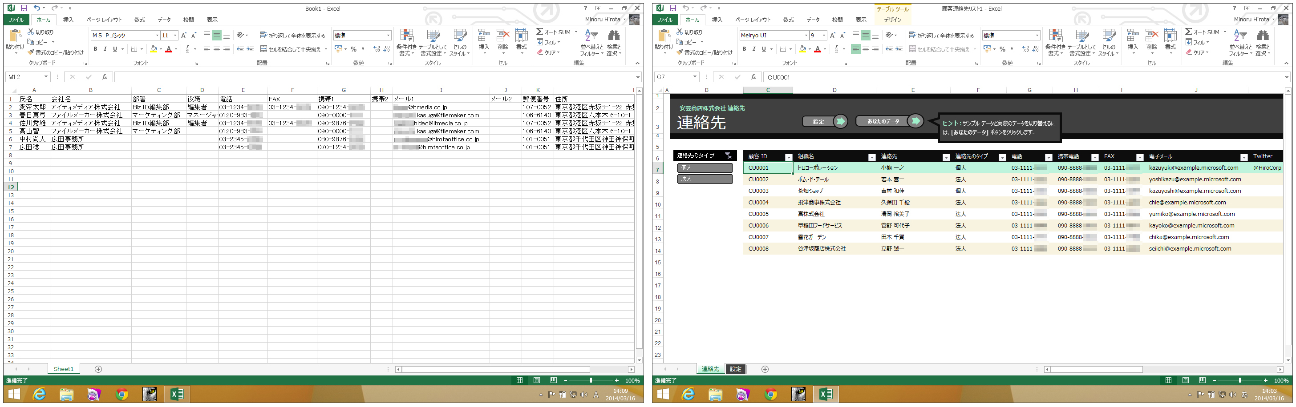The height and width of the screenshot is (407, 1296).
Task: Click Delete cells (削除) icon in Book1
Action: [x=502, y=36]
